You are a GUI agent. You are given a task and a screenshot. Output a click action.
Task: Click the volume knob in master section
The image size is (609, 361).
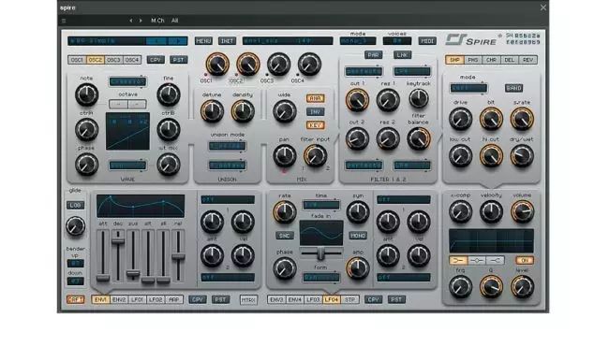pos(522,211)
